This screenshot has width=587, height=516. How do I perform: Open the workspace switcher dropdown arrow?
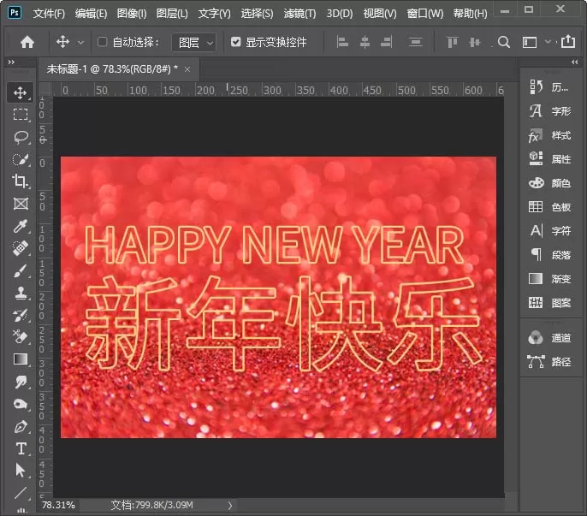548,42
